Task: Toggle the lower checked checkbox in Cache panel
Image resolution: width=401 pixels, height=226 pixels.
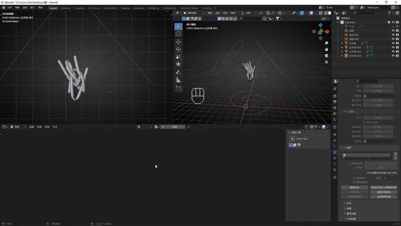Action: (354, 182)
